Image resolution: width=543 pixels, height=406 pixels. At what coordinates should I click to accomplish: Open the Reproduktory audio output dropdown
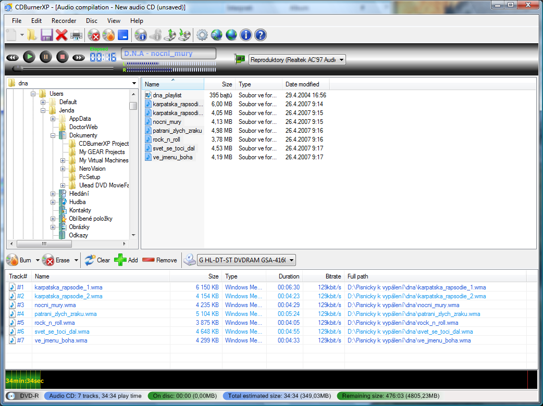[297, 60]
